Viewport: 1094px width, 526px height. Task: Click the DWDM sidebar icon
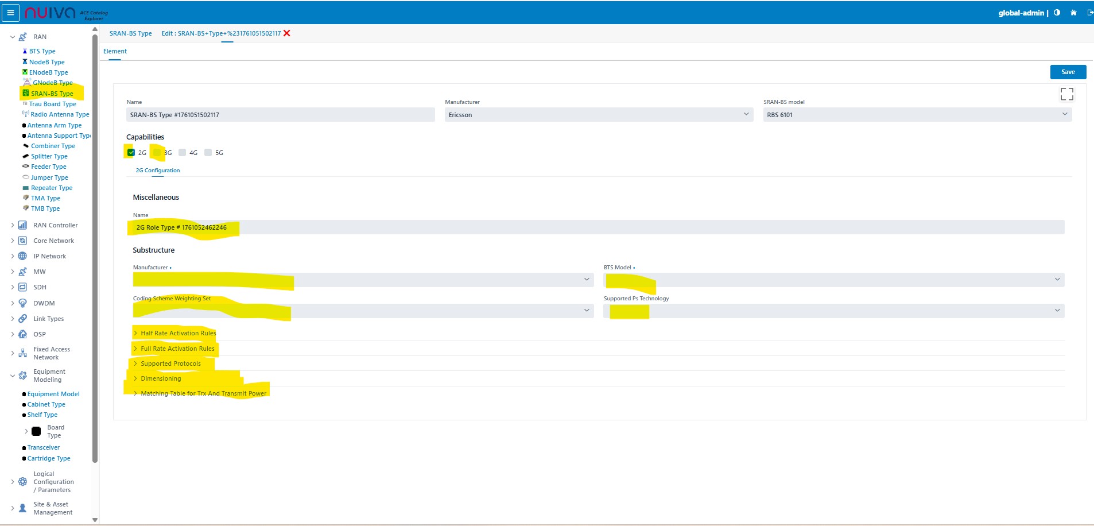point(22,303)
